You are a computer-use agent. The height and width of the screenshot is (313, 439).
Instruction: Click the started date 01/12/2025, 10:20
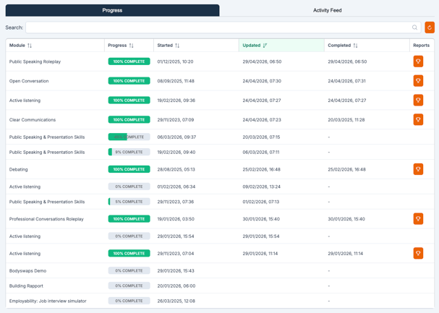pos(175,61)
